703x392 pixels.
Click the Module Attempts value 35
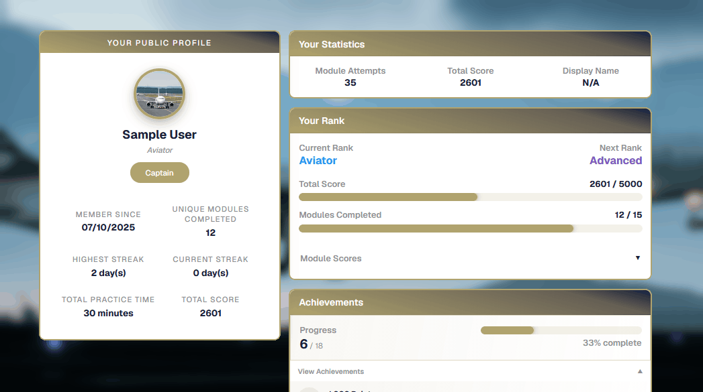pos(350,83)
